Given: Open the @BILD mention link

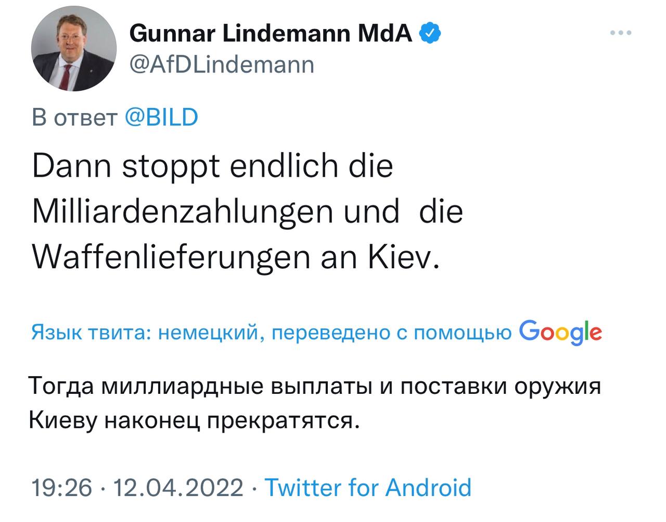Looking at the screenshot, I should 162,118.
